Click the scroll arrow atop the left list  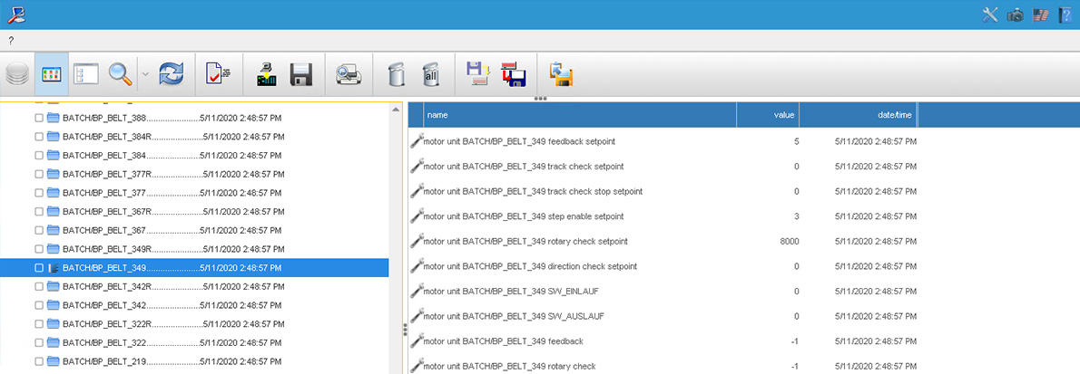pyautogui.click(x=396, y=108)
